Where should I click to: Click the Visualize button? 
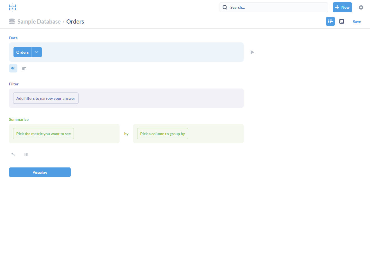tap(40, 172)
